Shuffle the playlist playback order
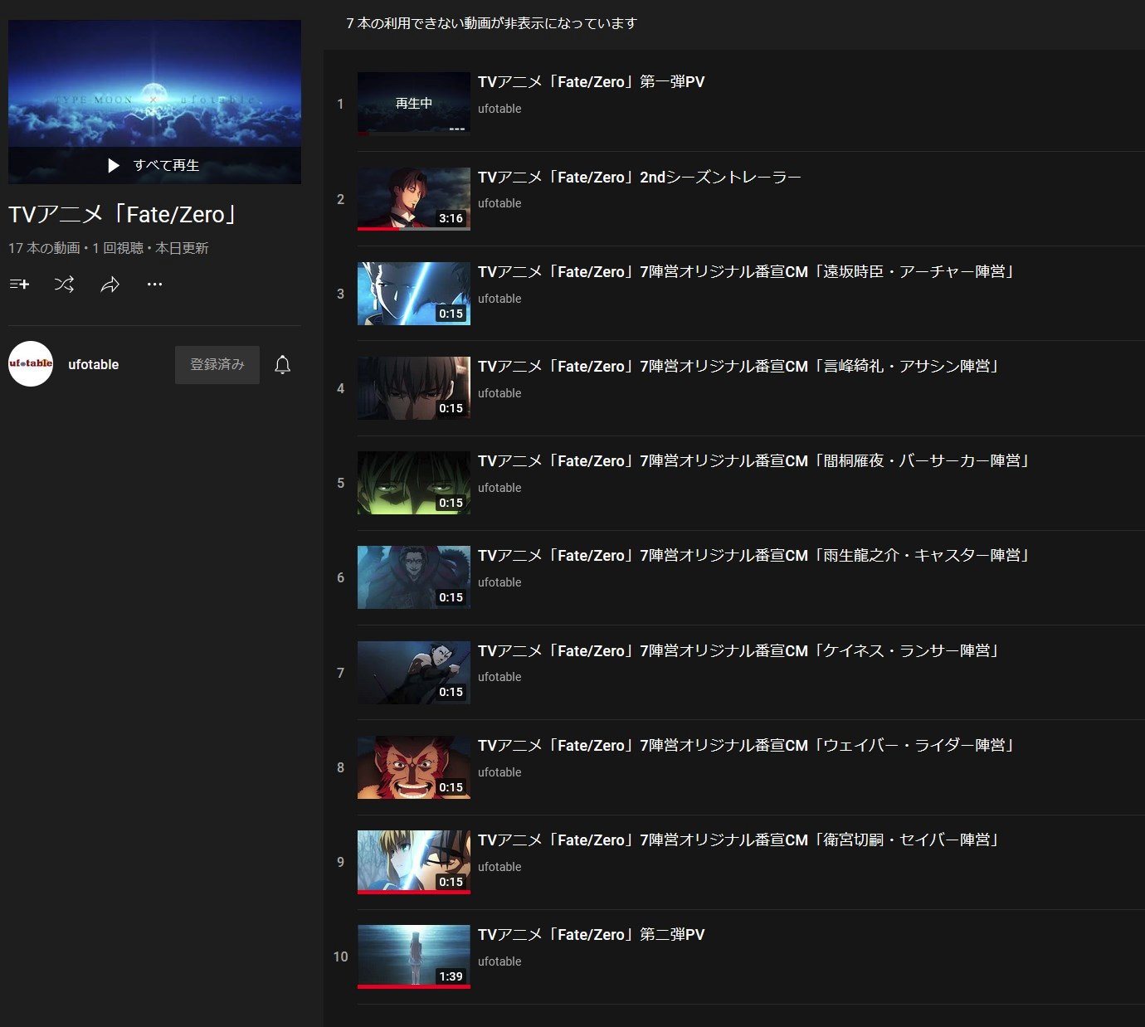 click(64, 284)
